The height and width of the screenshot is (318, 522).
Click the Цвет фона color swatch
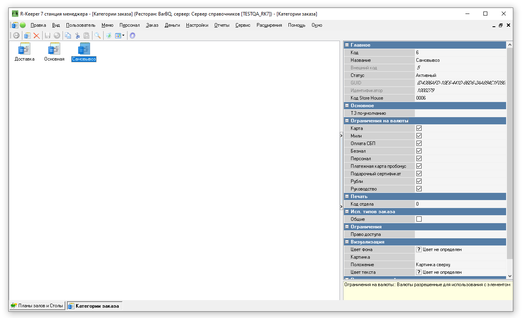click(x=419, y=249)
